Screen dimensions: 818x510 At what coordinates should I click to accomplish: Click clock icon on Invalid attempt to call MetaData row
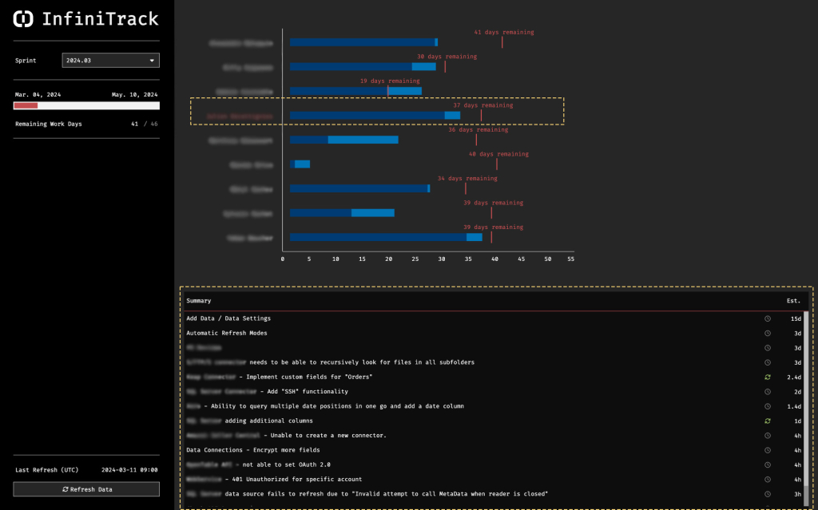[x=768, y=494]
